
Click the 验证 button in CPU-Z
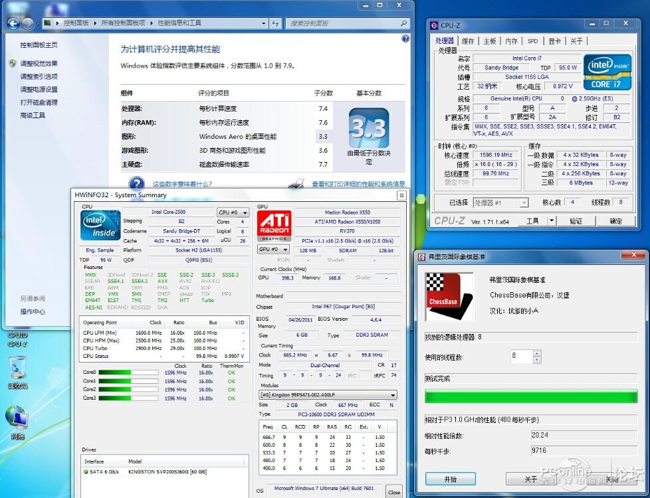[576, 221]
